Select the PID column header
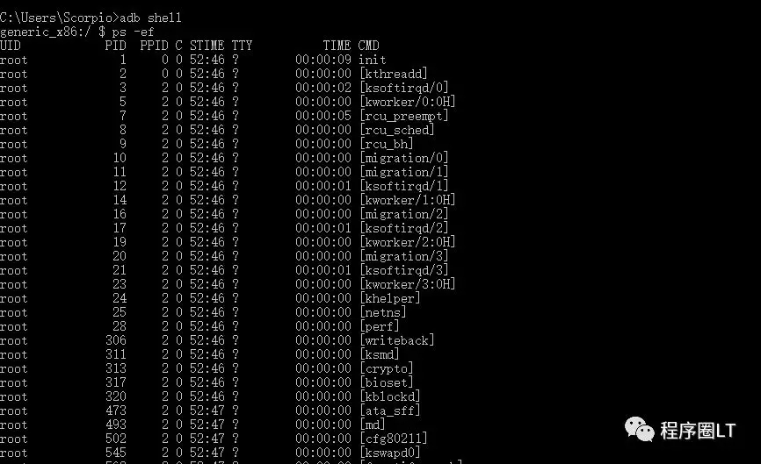This screenshot has width=761, height=464. (x=115, y=46)
